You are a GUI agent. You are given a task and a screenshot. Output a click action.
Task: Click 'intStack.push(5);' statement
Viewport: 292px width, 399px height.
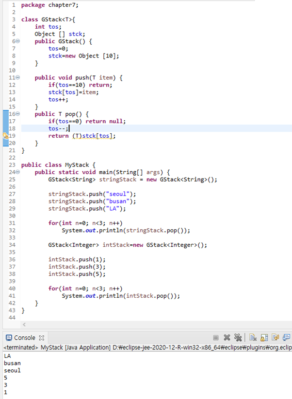click(x=77, y=274)
